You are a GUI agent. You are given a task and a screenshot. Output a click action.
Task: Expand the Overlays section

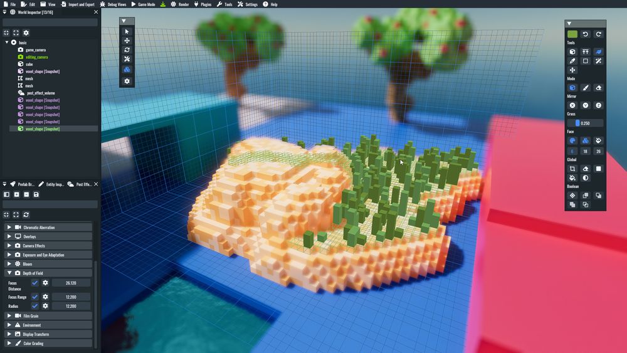tap(9, 236)
